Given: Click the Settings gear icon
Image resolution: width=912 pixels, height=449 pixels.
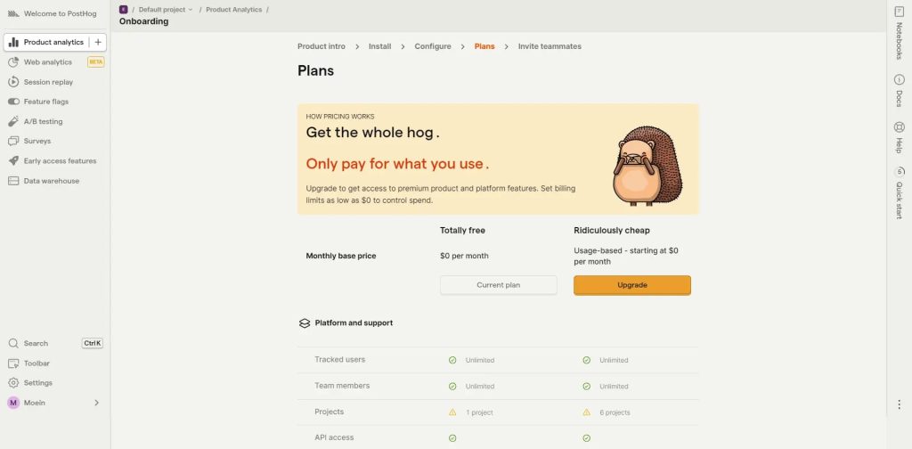Looking at the screenshot, I should (x=13, y=383).
